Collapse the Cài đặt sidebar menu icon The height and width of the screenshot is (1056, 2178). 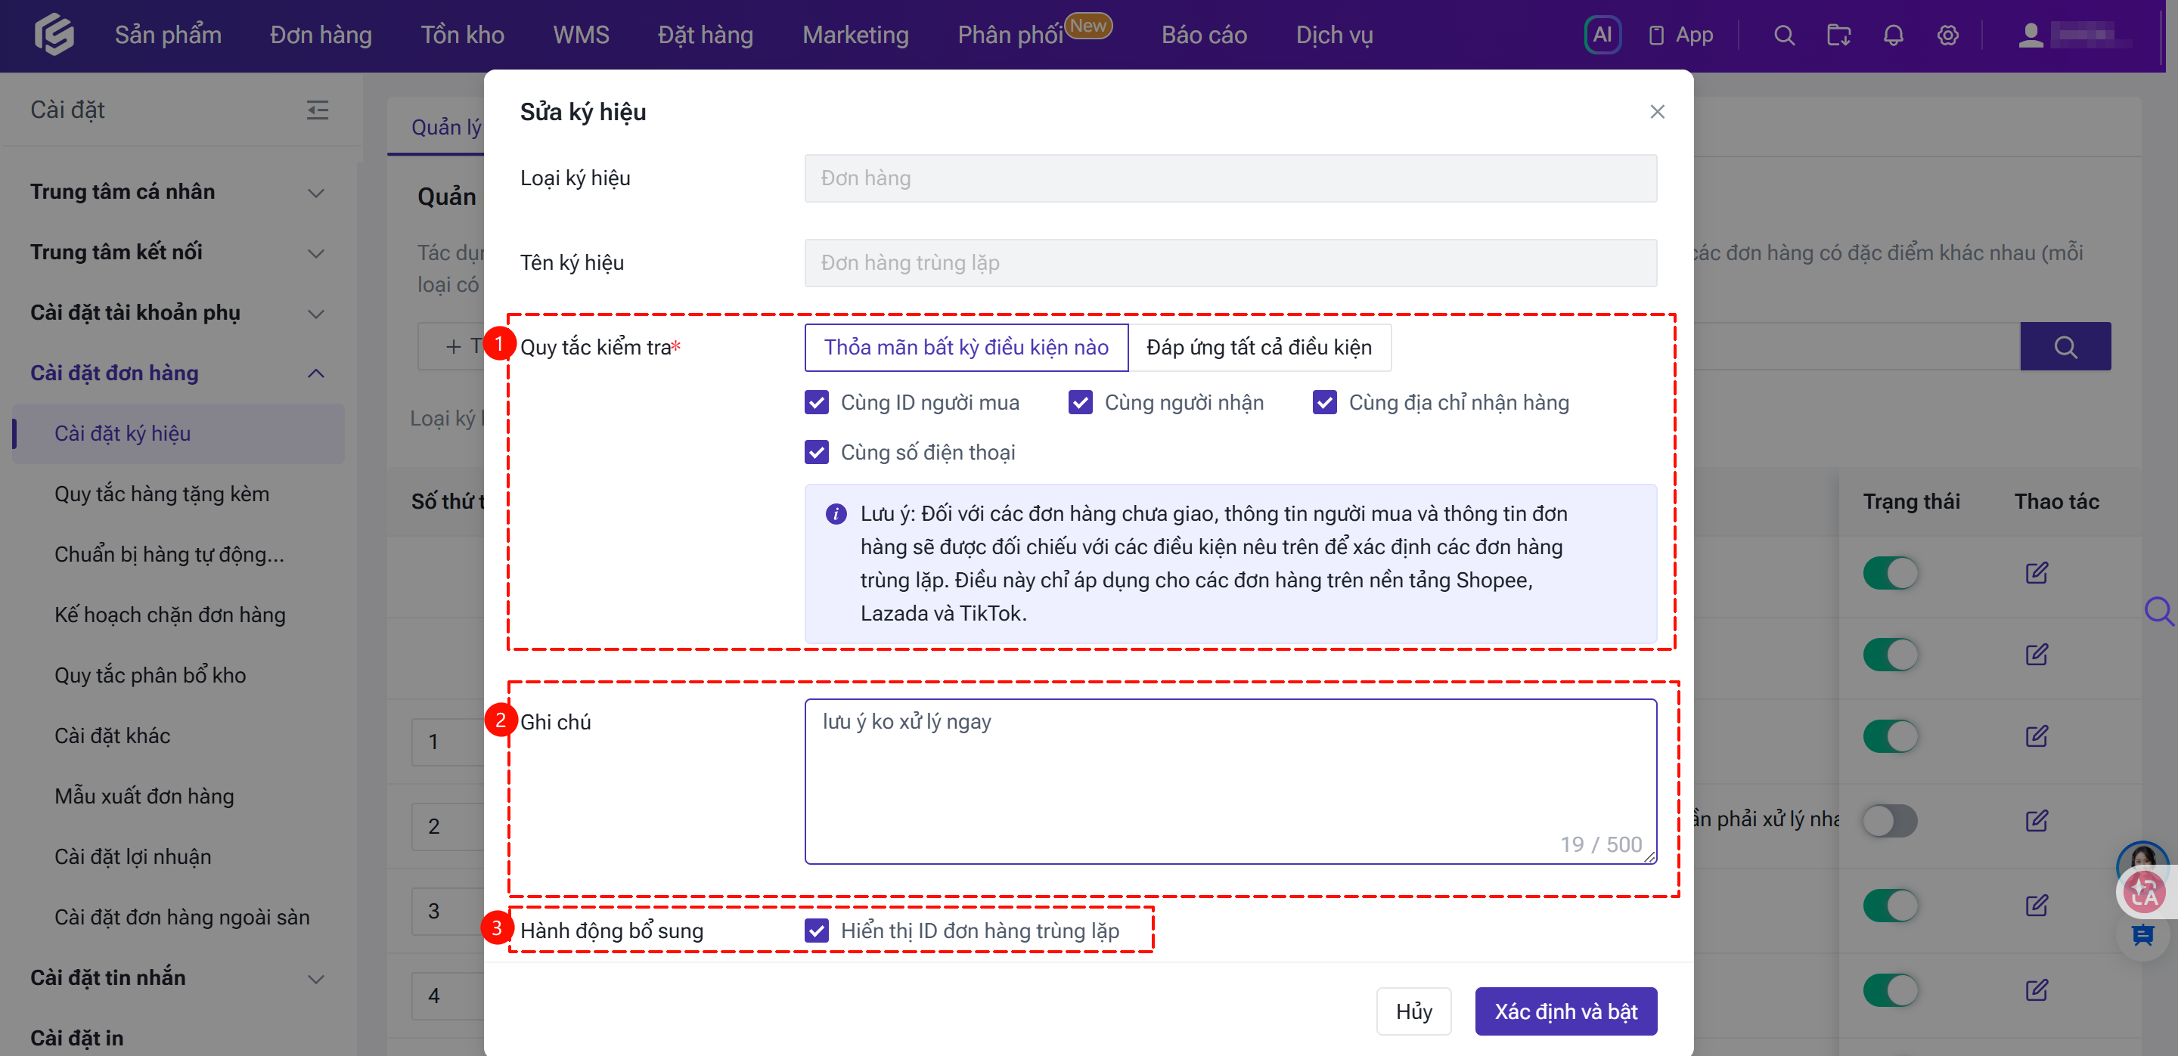point(317,110)
